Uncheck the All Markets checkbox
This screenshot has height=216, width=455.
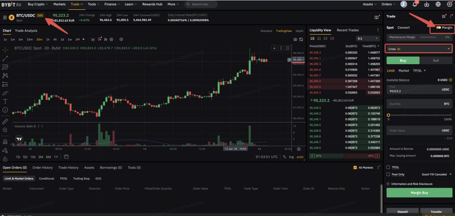[355, 168]
